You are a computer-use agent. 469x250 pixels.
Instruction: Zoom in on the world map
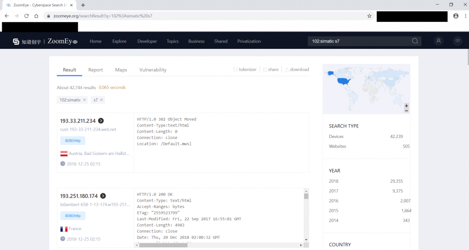coord(406,106)
